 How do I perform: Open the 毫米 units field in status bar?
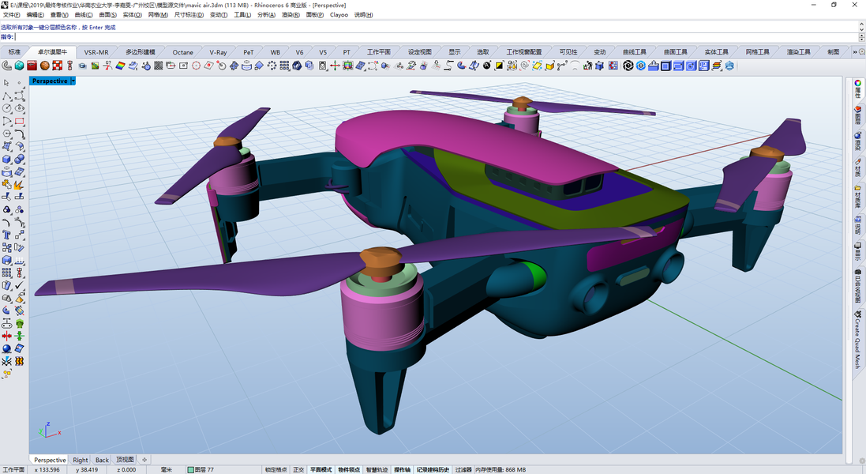tap(167, 469)
